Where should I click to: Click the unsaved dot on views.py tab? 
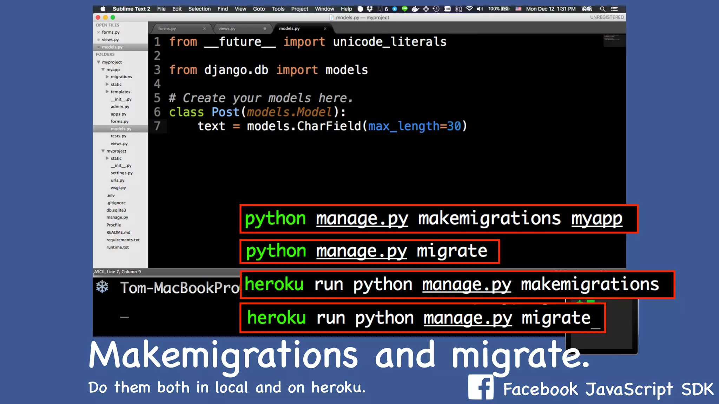click(x=265, y=28)
